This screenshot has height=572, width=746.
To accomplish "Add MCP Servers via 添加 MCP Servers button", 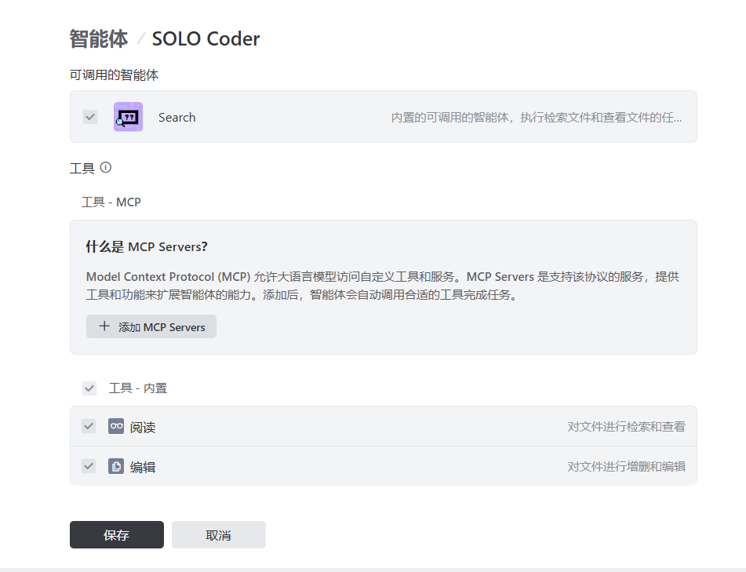I will click(x=151, y=326).
